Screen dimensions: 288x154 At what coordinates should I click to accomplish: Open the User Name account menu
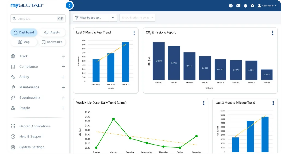point(267,5)
